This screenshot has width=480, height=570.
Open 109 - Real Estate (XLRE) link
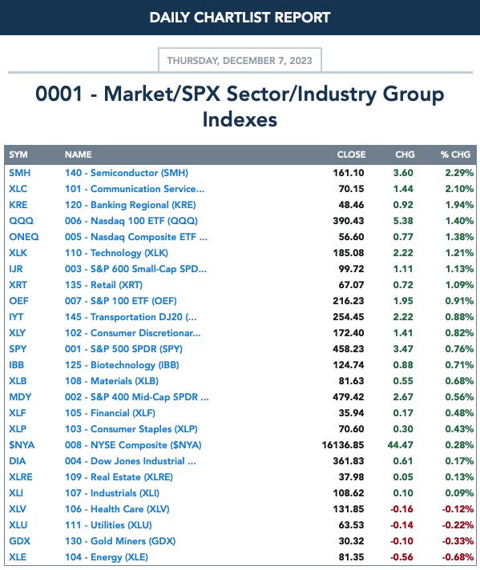(119, 476)
